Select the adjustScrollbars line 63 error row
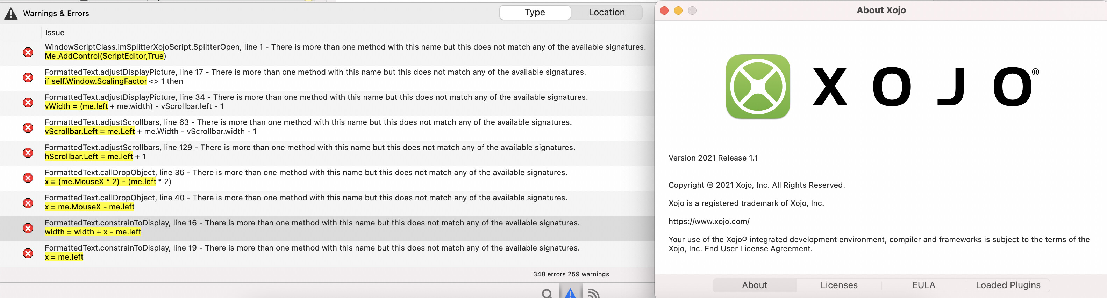Image resolution: width=1107 pixels, height=298 pixels. click(308, 127)
